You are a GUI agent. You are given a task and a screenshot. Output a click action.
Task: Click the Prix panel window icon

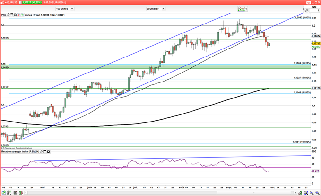pos(11,15)
